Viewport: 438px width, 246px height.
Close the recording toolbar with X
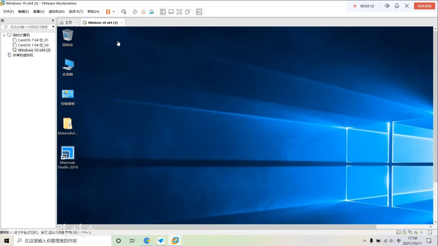407,6
